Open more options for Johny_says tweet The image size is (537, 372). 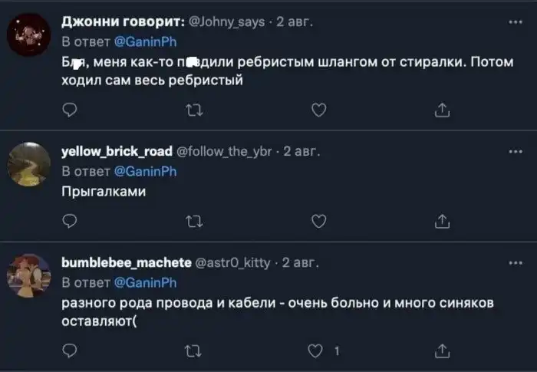[514, 23]
